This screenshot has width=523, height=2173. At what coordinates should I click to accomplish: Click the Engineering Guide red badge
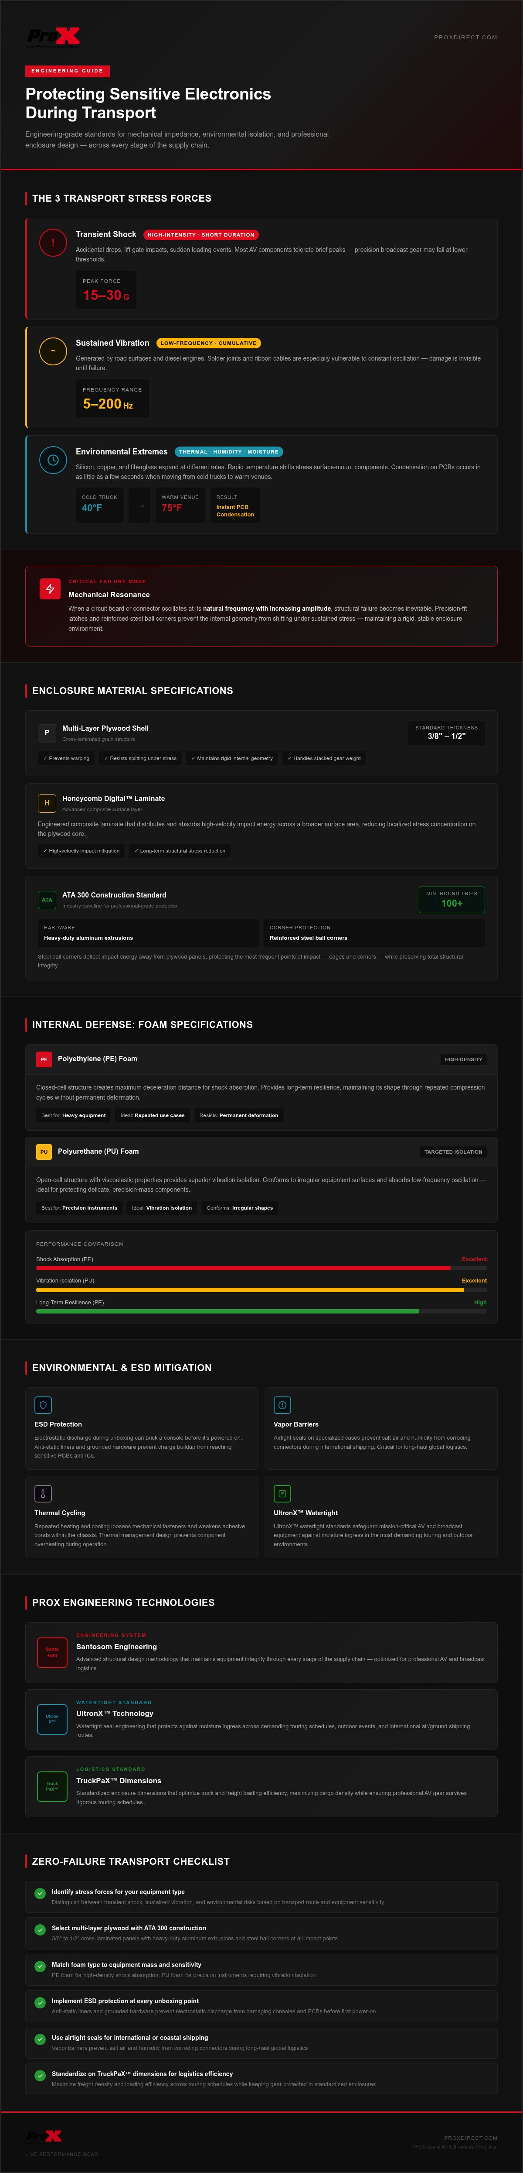tap(68, 71)
